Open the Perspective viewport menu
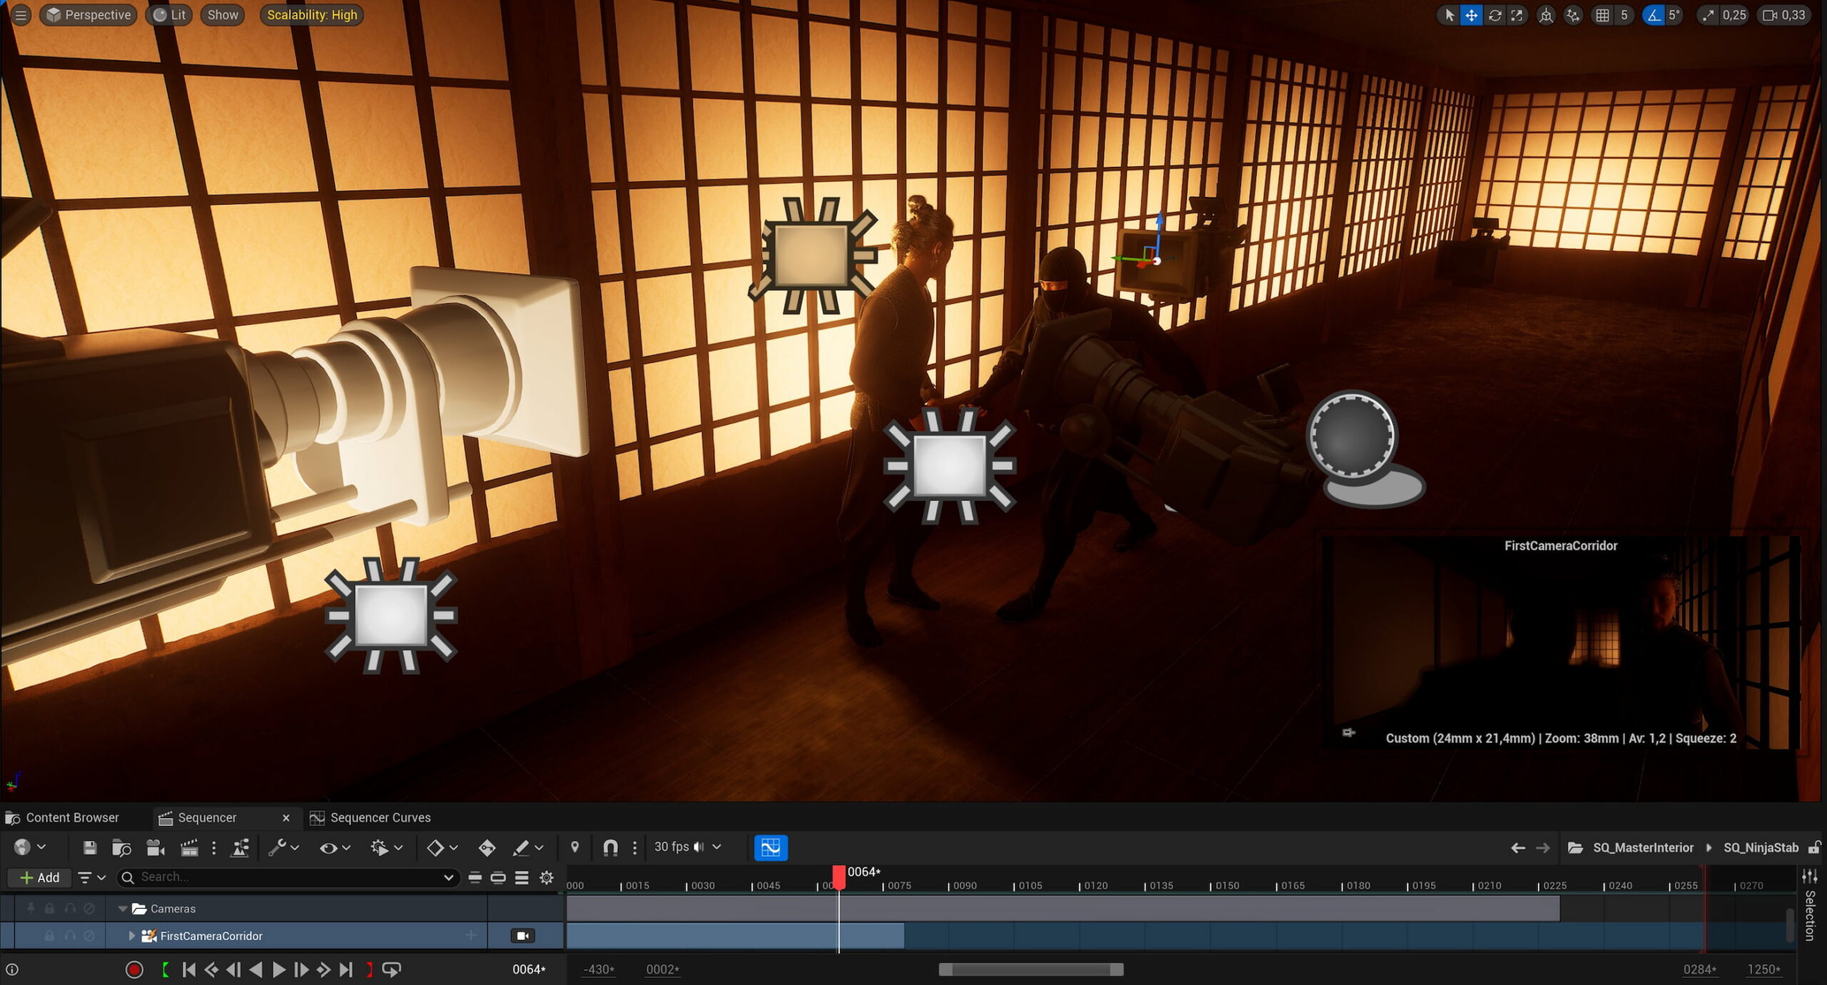This screenshot has width=1827, height=985. pyautogui.click(x=88, y=15)
